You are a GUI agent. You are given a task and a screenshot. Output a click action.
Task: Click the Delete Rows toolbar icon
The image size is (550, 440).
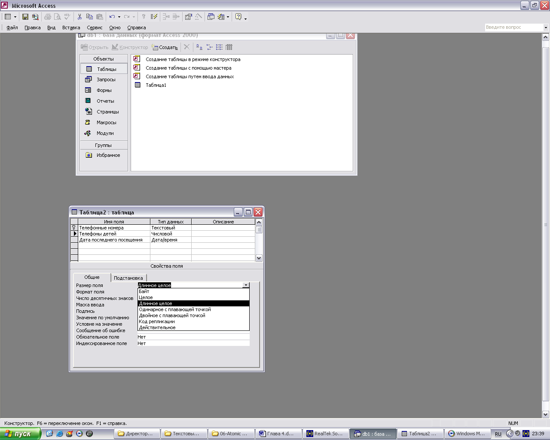click(176, 17)
